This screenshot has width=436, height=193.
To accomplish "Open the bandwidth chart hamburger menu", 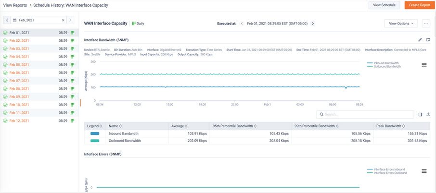I will click(x=424, y=65).
